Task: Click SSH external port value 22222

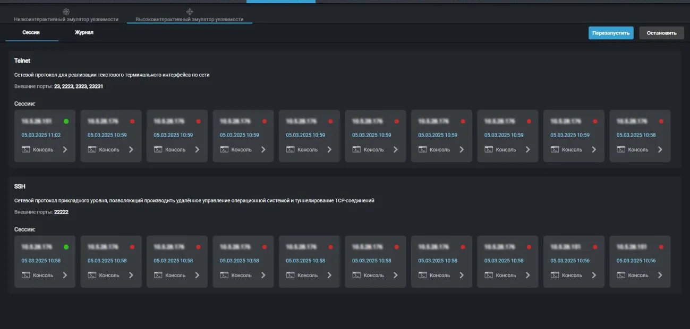Action: click(x=62, y=212)
